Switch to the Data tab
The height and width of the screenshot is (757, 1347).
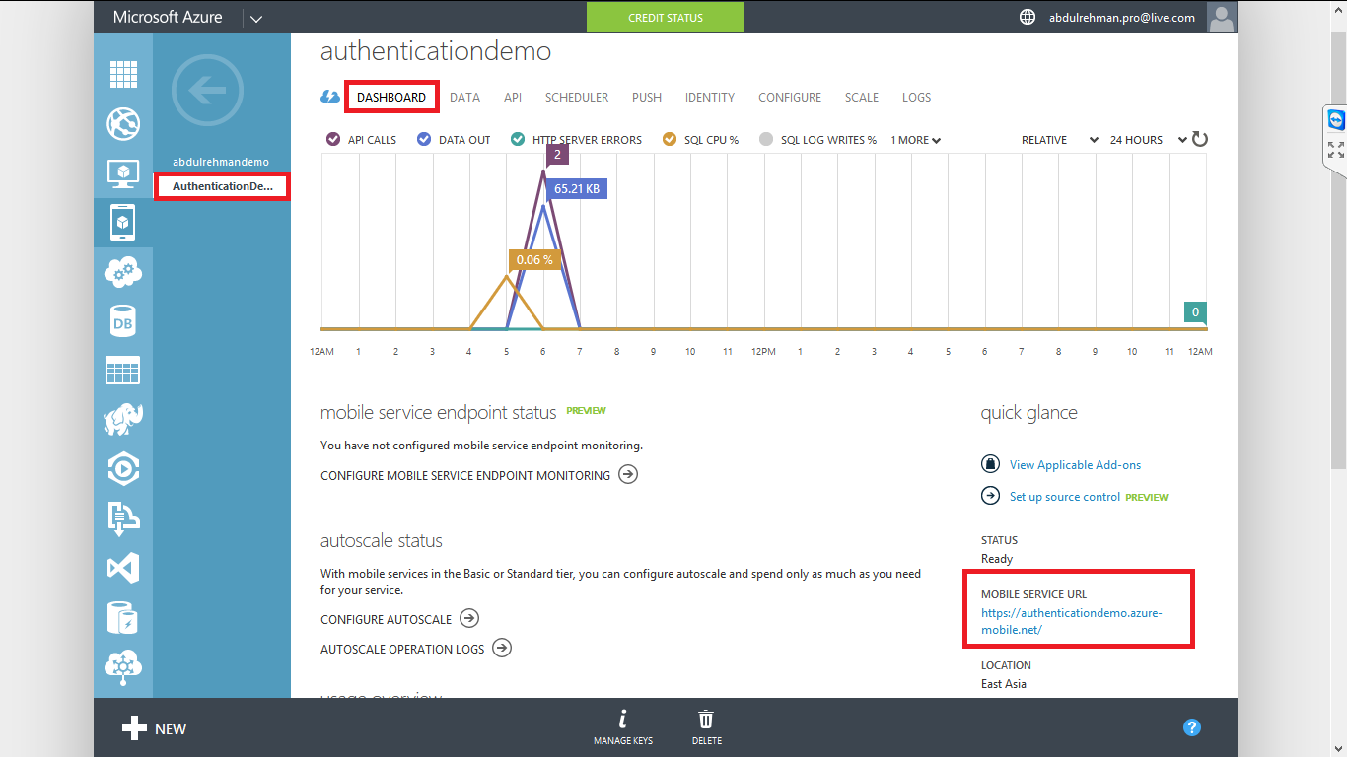(464, 98)
